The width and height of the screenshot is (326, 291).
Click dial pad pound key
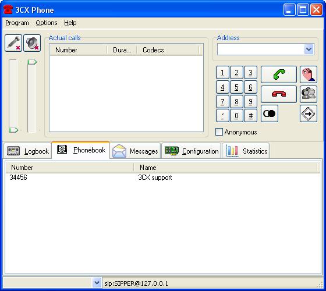click(x=250, y=116)
